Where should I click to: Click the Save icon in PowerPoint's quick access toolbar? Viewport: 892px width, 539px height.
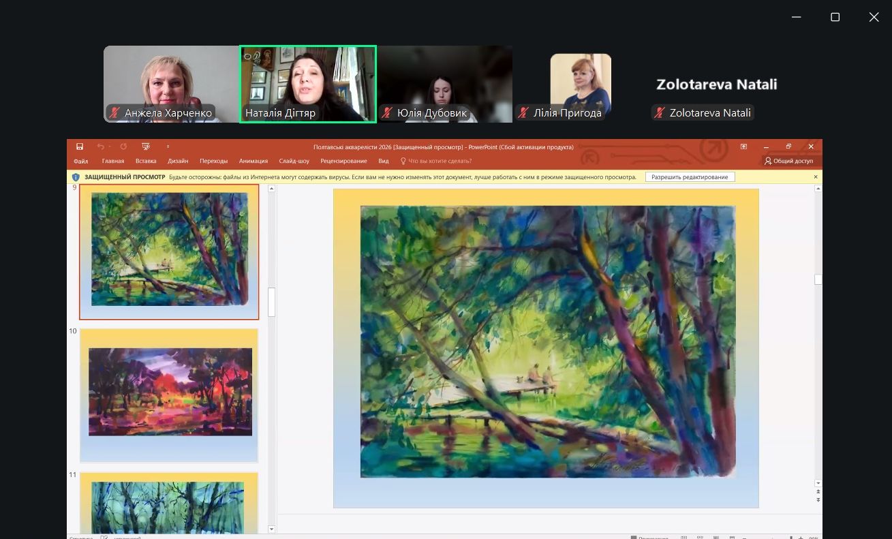pyautogui.click(x=80, y=147)
